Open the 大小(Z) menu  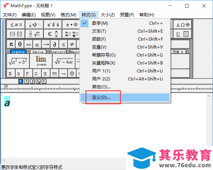108,15
